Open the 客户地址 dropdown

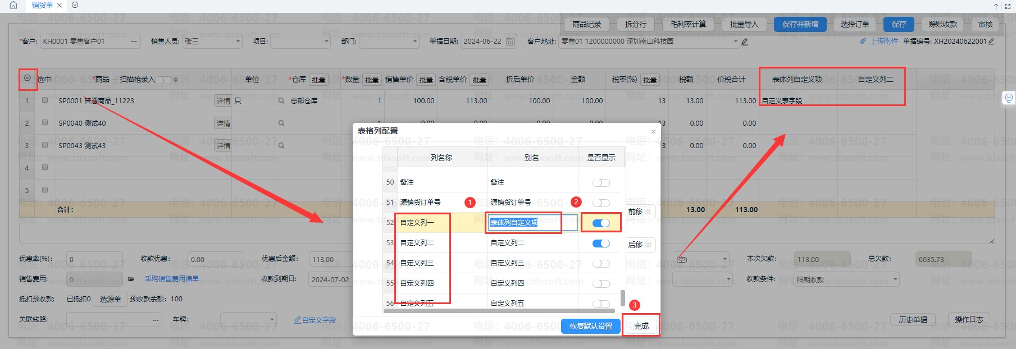point(735,42)
